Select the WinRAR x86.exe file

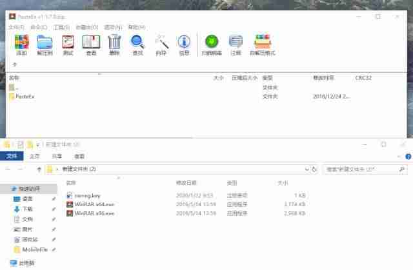(x=186, y=213)
